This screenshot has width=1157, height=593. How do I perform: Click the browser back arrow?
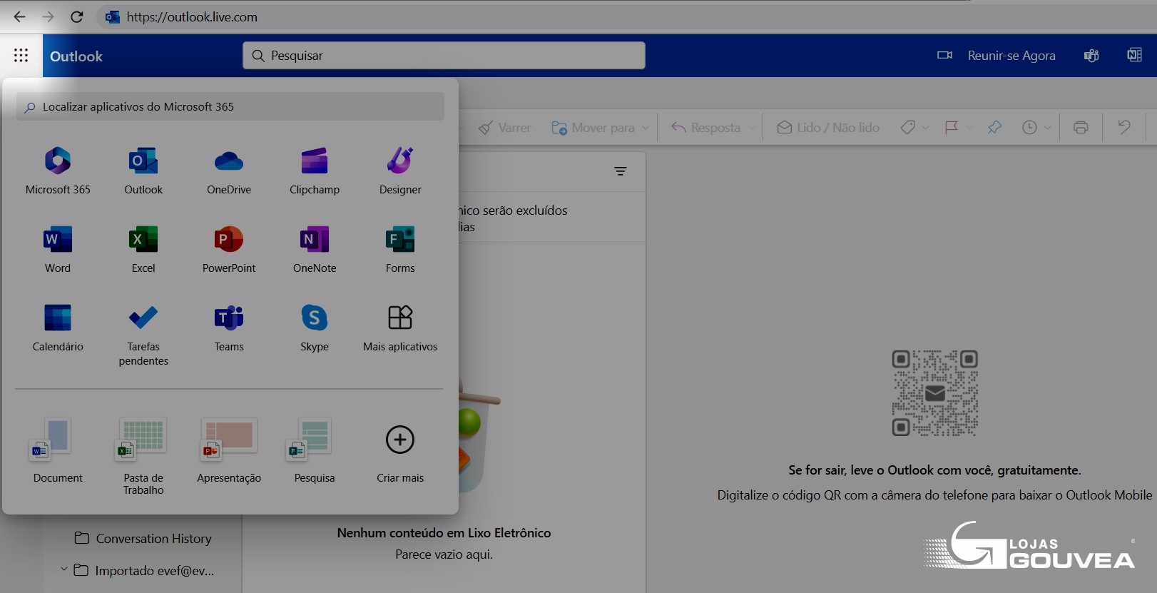[x=19, y=16]
